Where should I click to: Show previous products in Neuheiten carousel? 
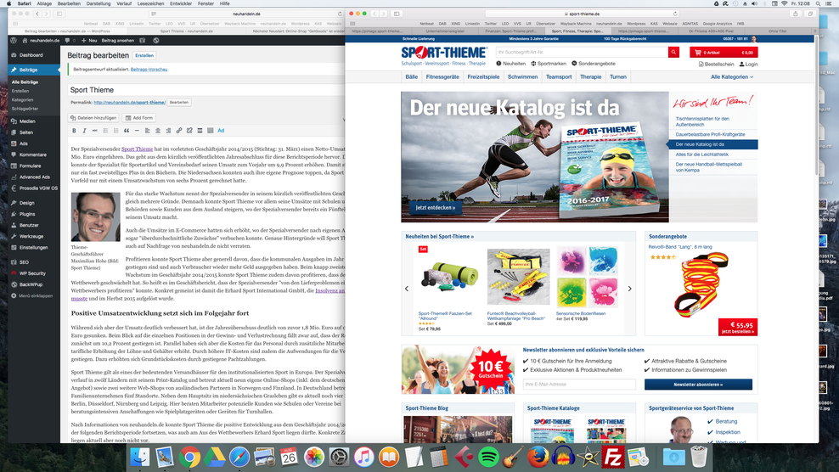pos(407,289)
